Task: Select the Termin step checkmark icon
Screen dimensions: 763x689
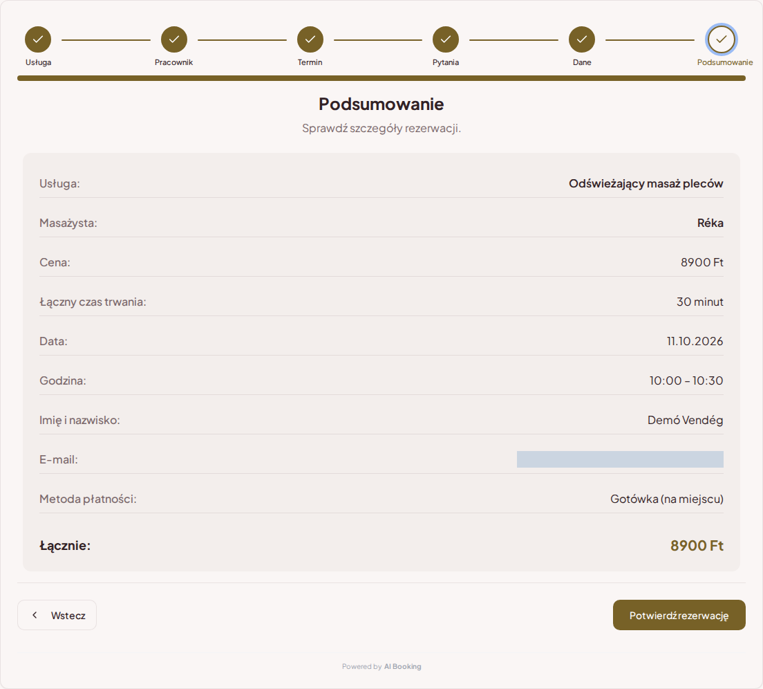Action: 310,39
